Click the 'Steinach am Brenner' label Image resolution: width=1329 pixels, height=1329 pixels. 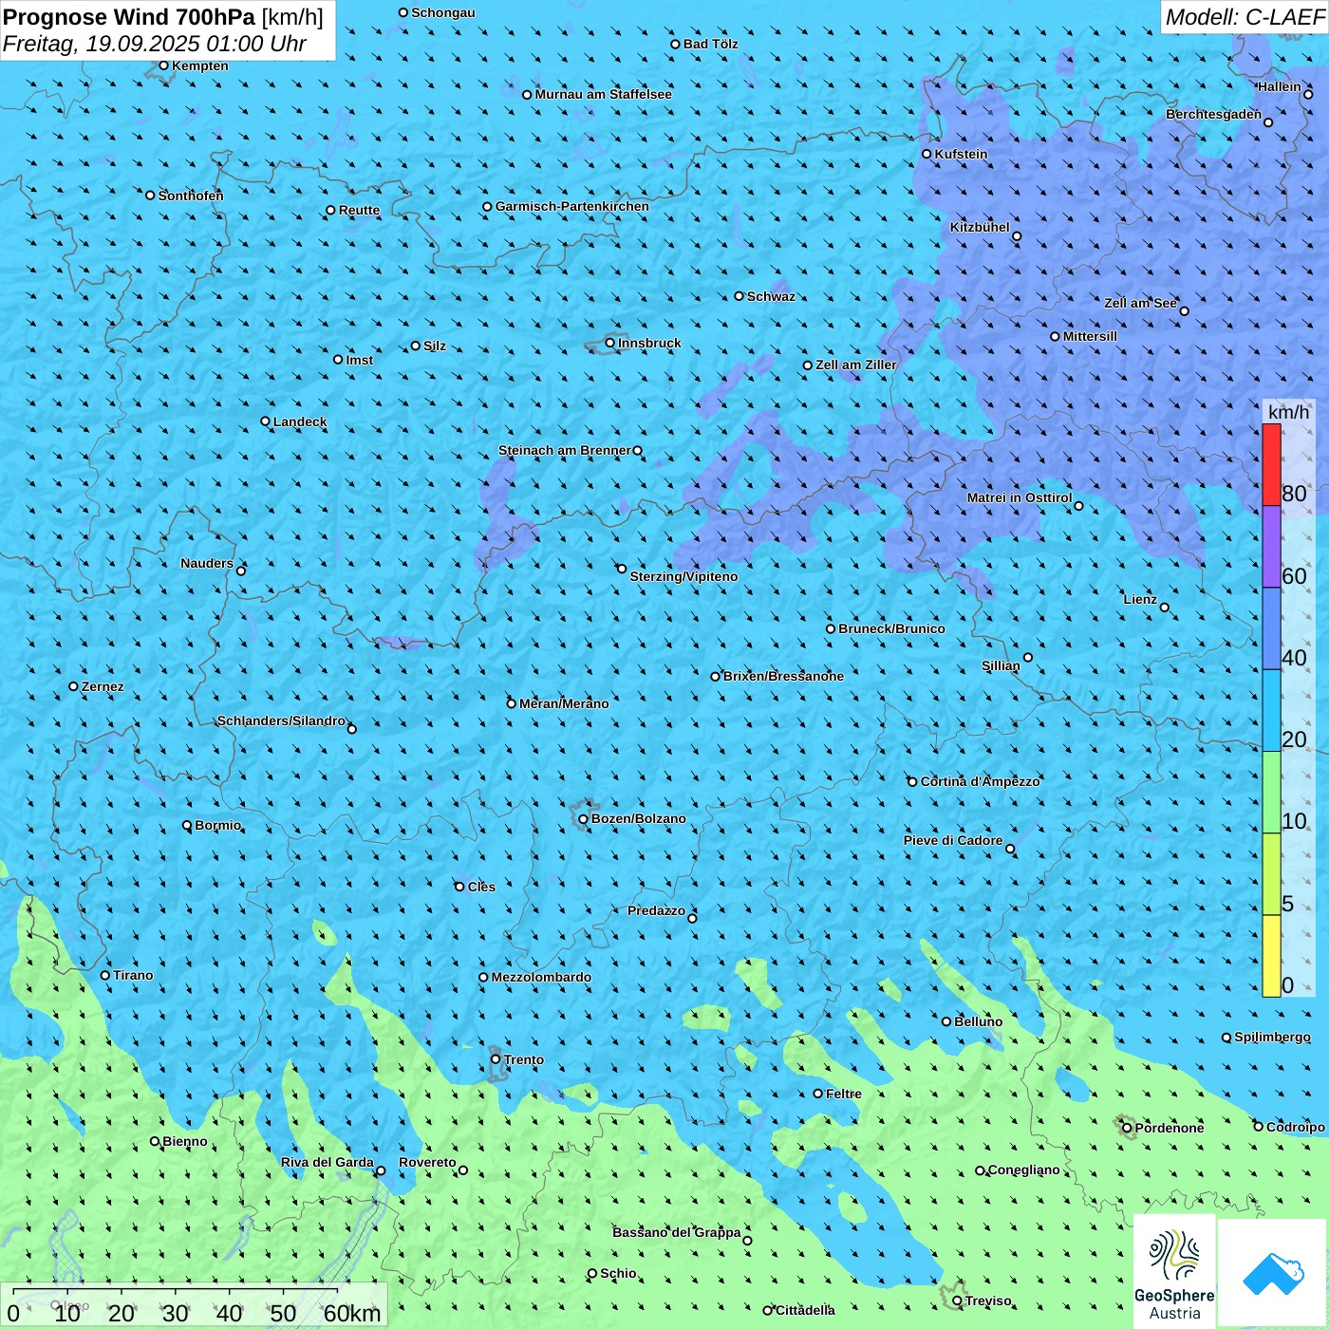565,450
